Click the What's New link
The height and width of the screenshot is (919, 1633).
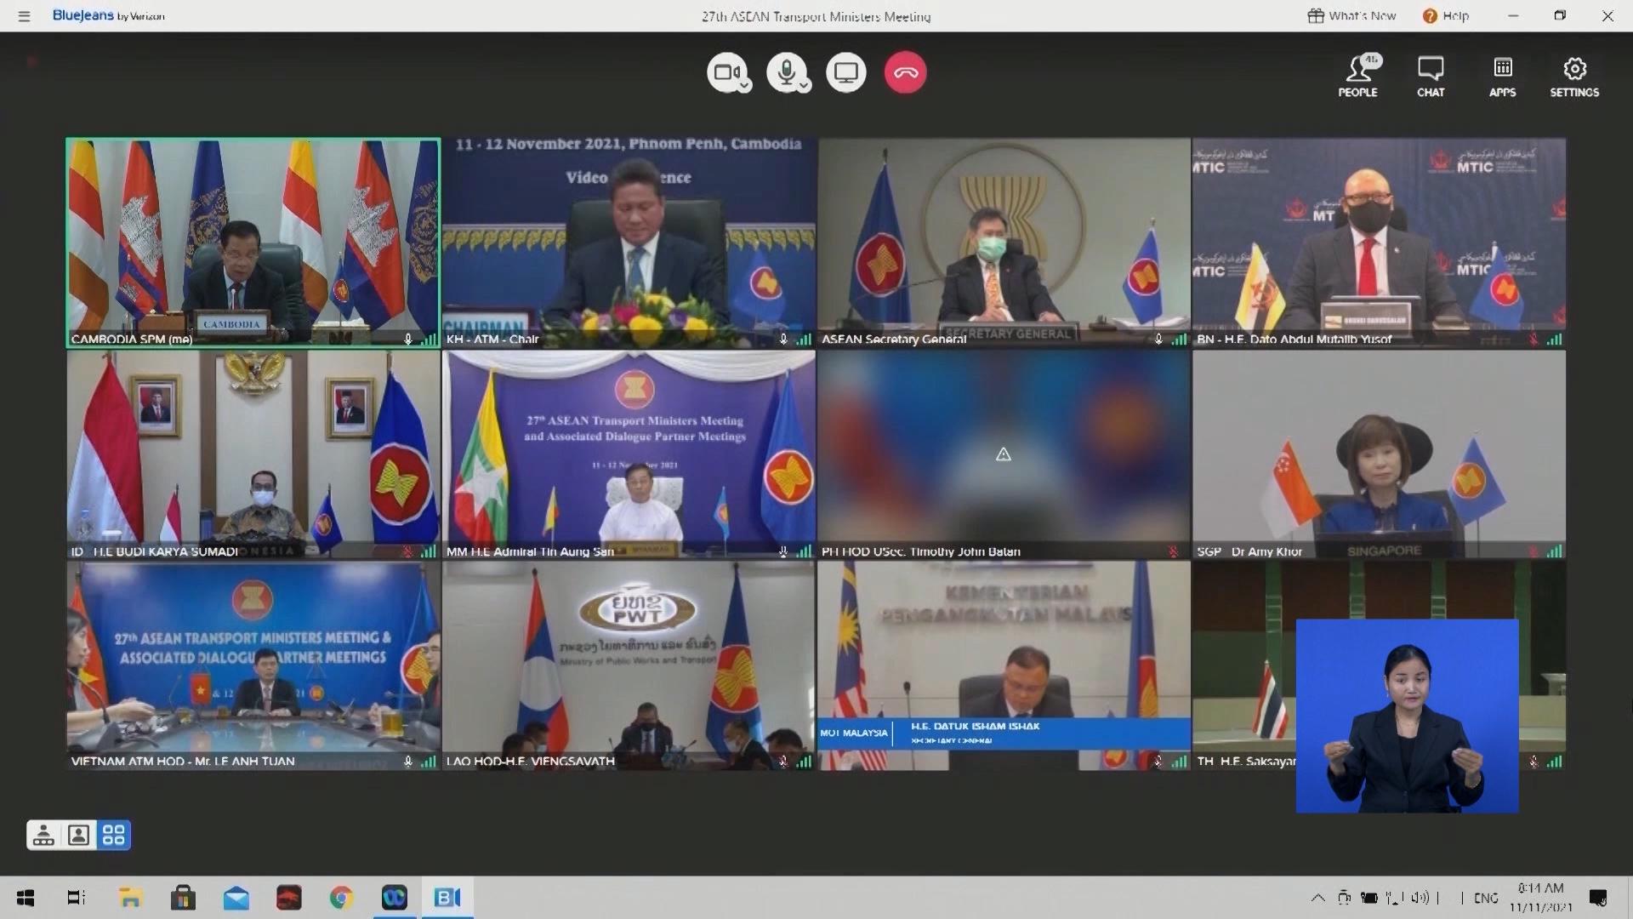point(1351,16)
